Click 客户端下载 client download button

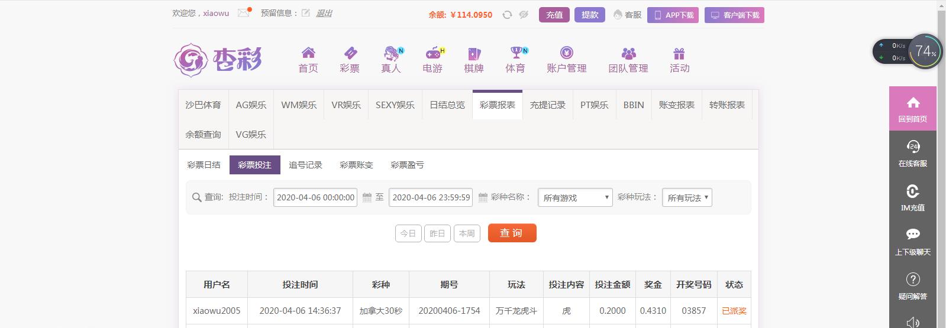(734, 15)
